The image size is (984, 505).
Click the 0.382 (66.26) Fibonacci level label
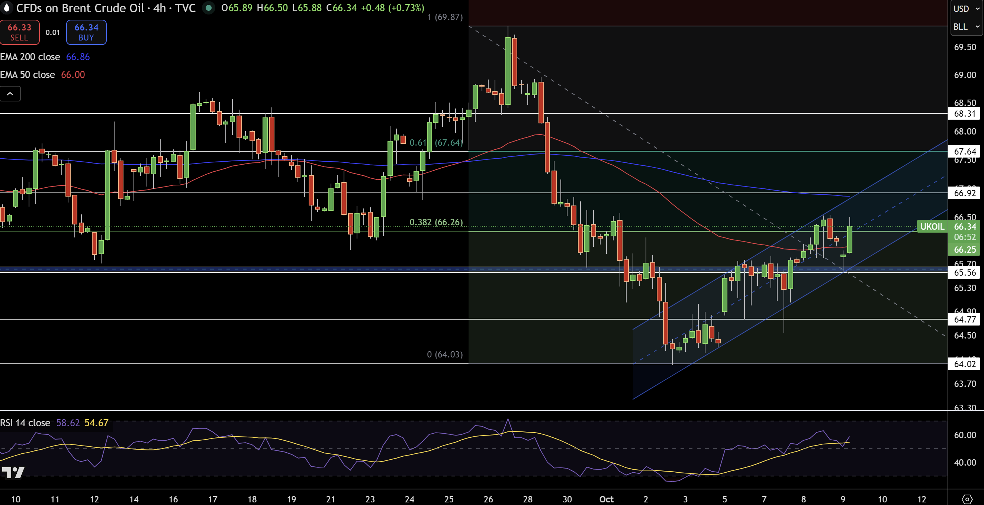point(436,222)
